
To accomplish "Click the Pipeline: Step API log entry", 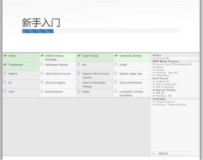I will click(x=165, y=73).
